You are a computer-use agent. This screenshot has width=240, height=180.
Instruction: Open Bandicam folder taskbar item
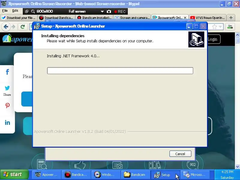[135, 175]
